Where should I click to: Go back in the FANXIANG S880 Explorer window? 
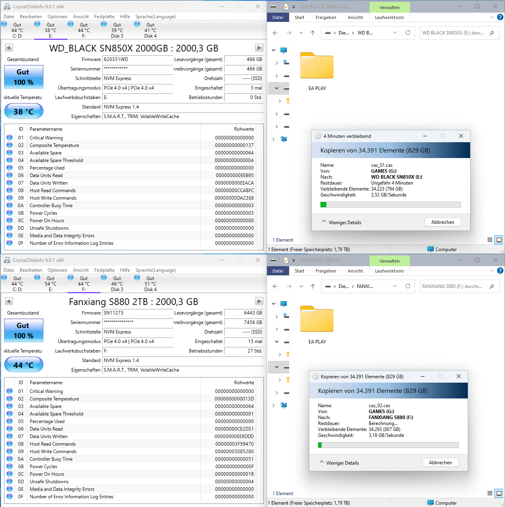tap(275, 286)
